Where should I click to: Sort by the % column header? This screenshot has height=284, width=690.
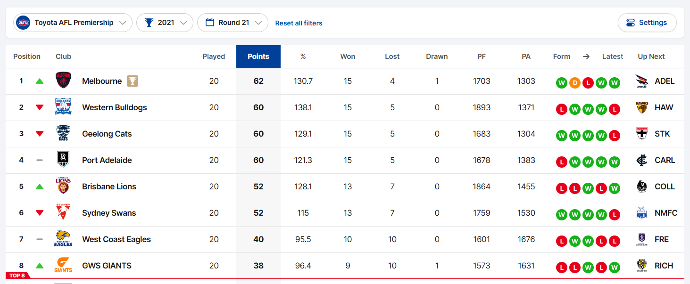303,57
